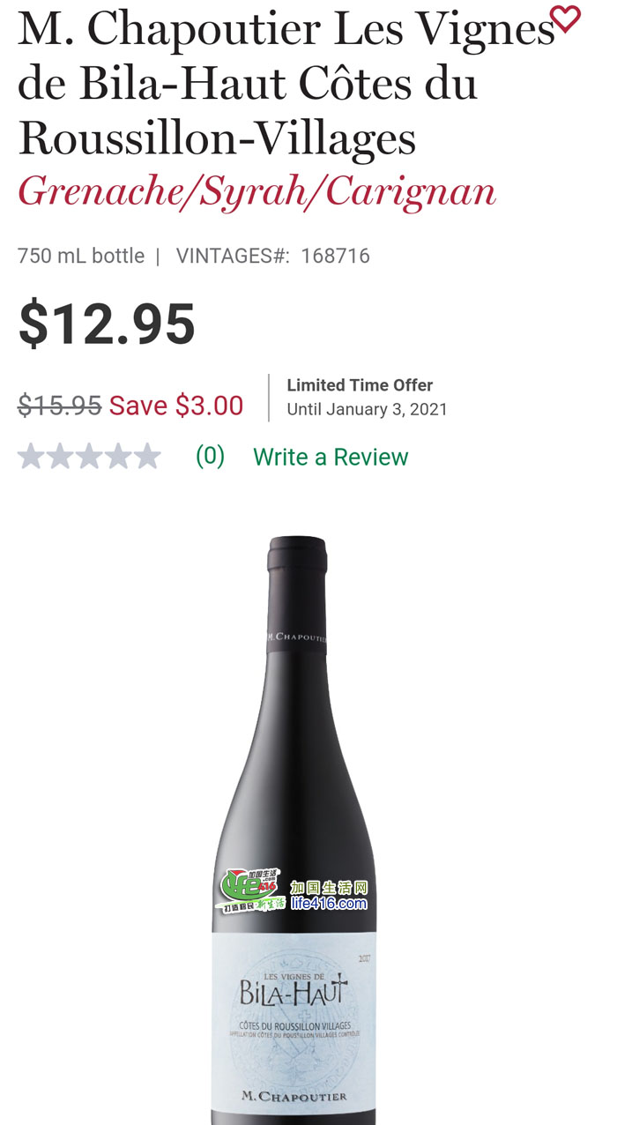The width and height of the screenshot is (617, 1125).
Task: Click the Bila-Haut label on the bottle
Action: click(x=294, y=993)
